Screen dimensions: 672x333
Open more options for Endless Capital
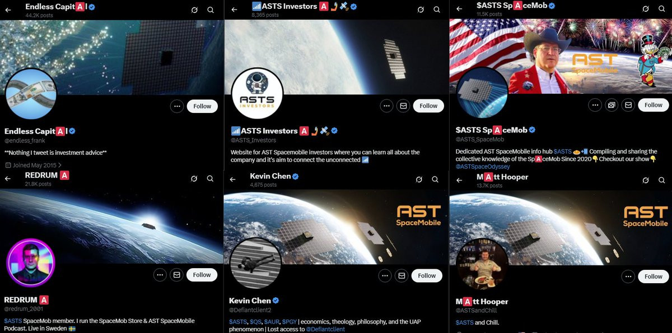pyautogui.click(x=176, y=106)
